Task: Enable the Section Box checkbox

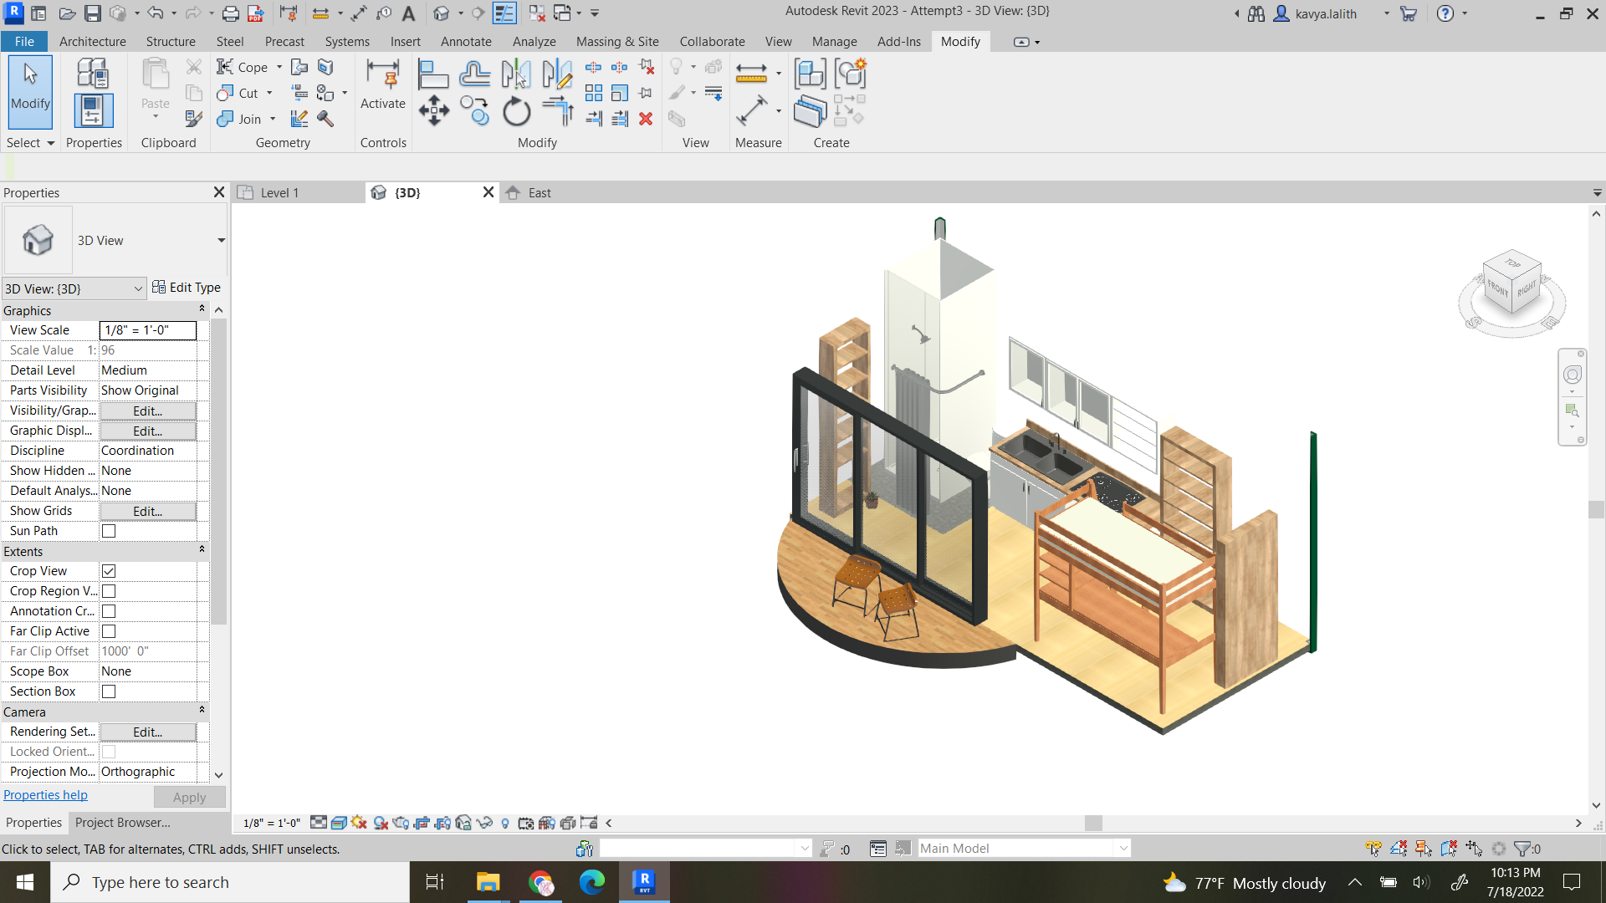Action: coord(109,691)
